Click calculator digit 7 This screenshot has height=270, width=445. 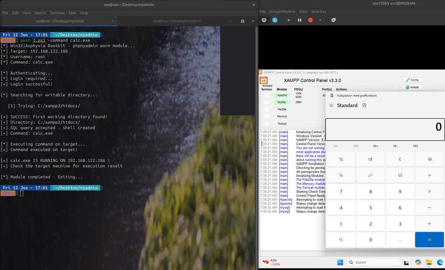pyautogui.click(x=341, y=192)
